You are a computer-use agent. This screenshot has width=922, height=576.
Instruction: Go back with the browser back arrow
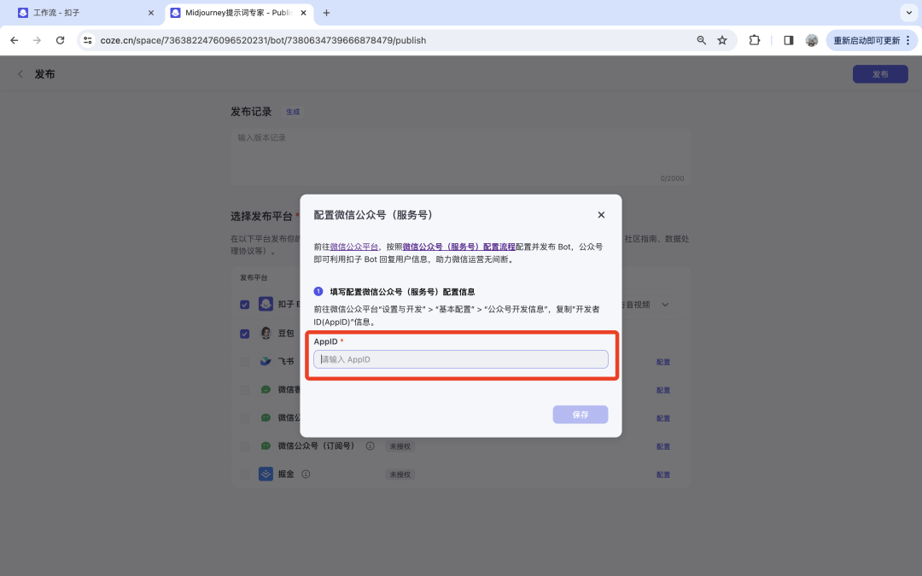pos(15,40)
